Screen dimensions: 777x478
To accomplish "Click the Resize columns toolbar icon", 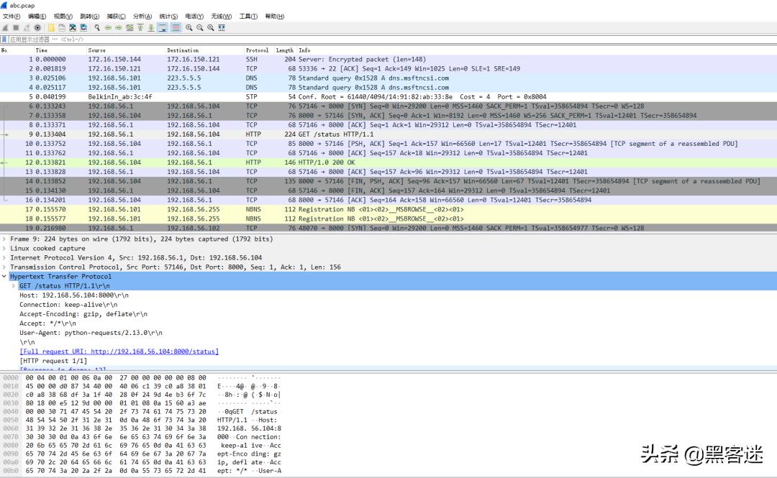I will tap(222, 27).
